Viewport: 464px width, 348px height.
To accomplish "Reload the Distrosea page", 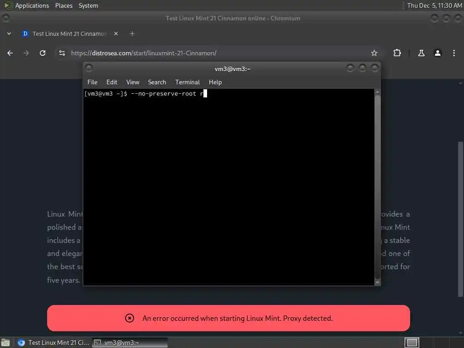I will tap(43, 53).
